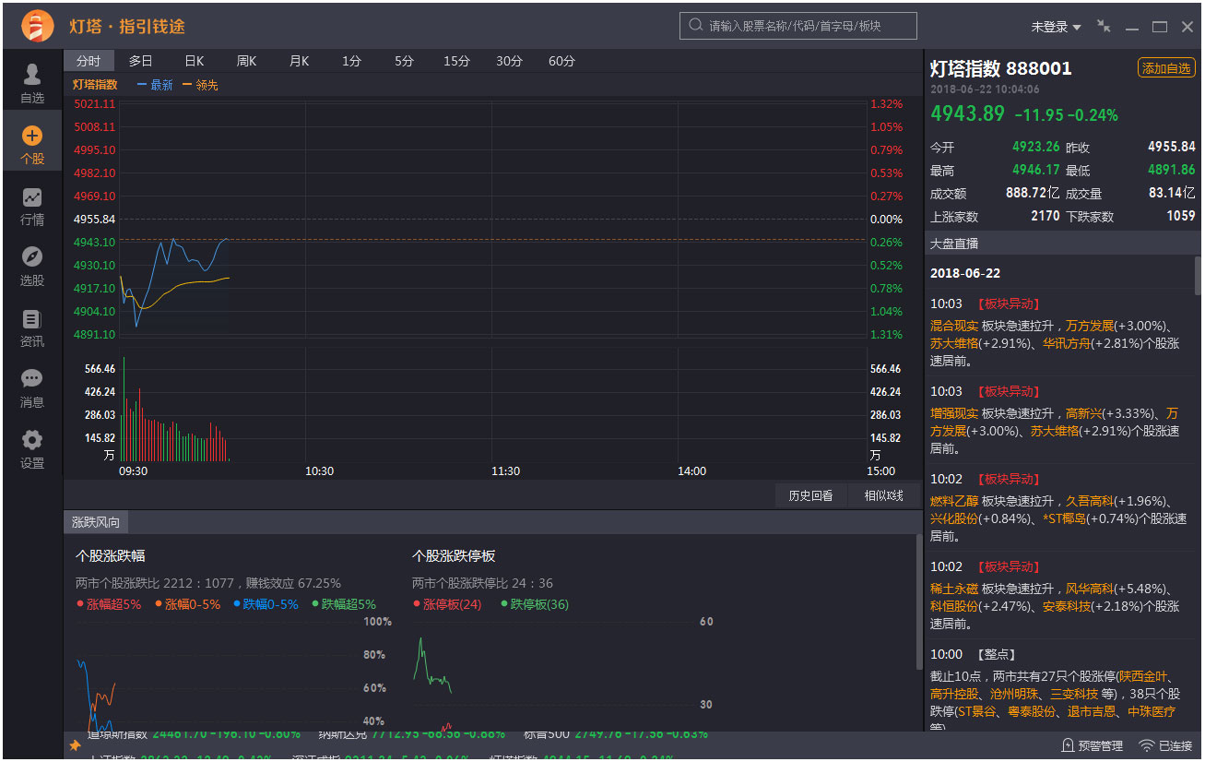Switch to the 5分 chart tab
The height and width of the screenshot is (762, 1205).
[x=405, y=61]
